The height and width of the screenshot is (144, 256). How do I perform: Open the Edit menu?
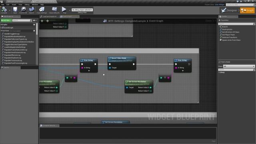(8, 4)
